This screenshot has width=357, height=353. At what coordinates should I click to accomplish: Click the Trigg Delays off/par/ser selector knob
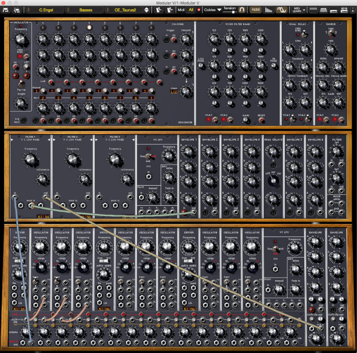pyautogui.click(x=274, y=180)
